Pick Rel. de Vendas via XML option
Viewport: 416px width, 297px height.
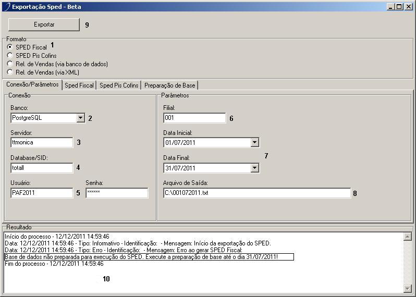coord(10,72)
